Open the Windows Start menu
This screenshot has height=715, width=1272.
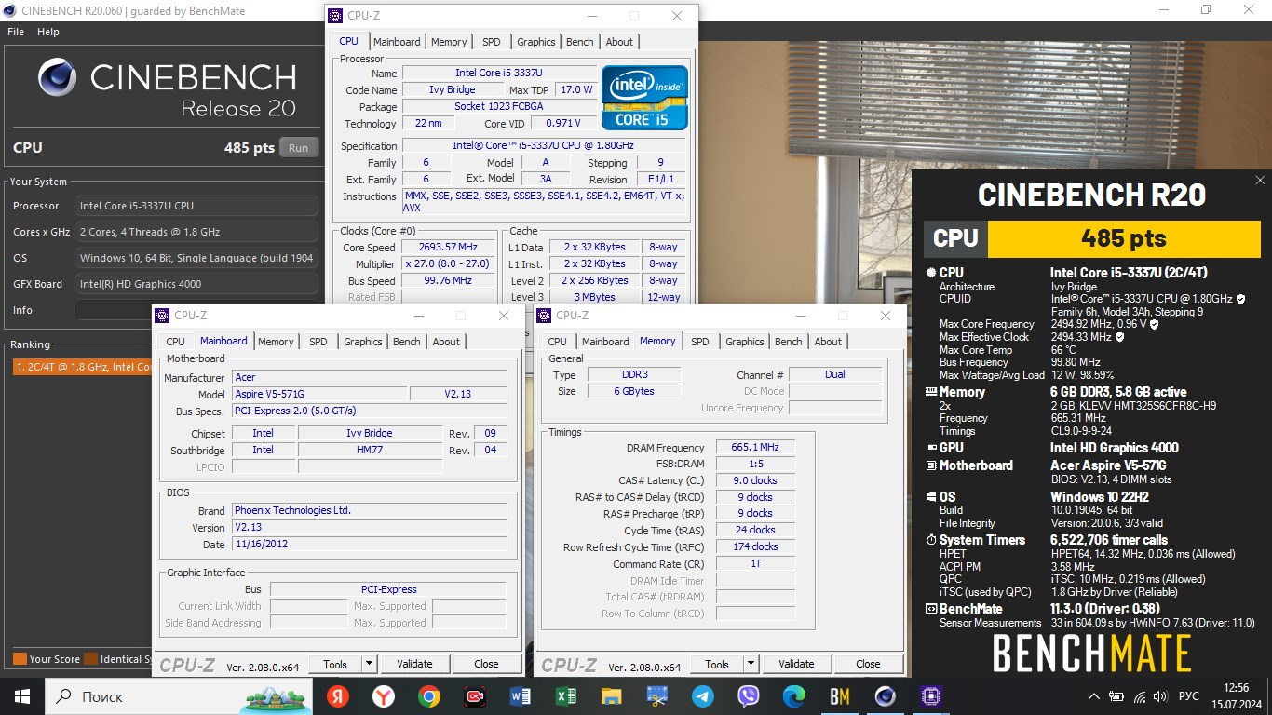coord(21,695)
